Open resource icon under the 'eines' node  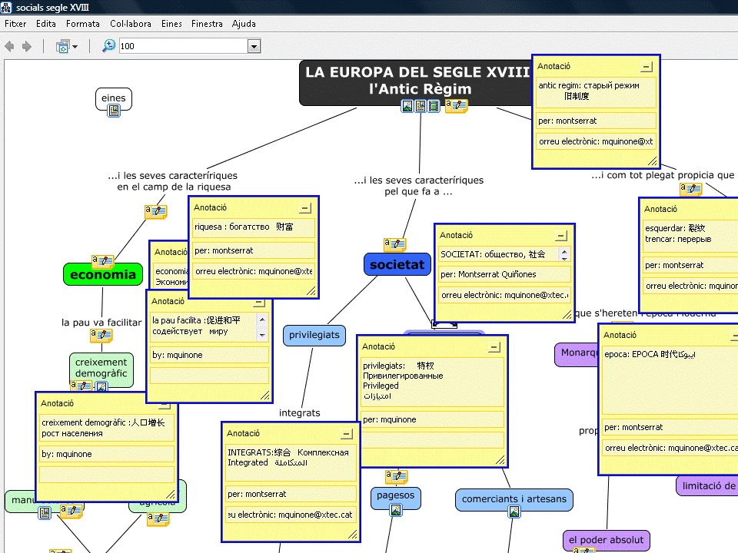click(x=114, y=111)
